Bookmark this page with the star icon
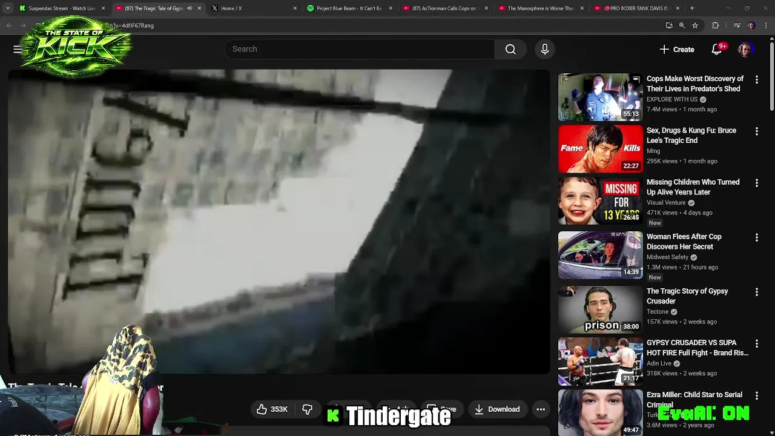The image size is (775, 436). (695, 25)
